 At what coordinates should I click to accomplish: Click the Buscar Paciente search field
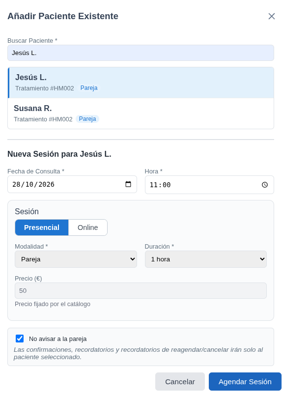pyautogui.click(x=141, y=53)
